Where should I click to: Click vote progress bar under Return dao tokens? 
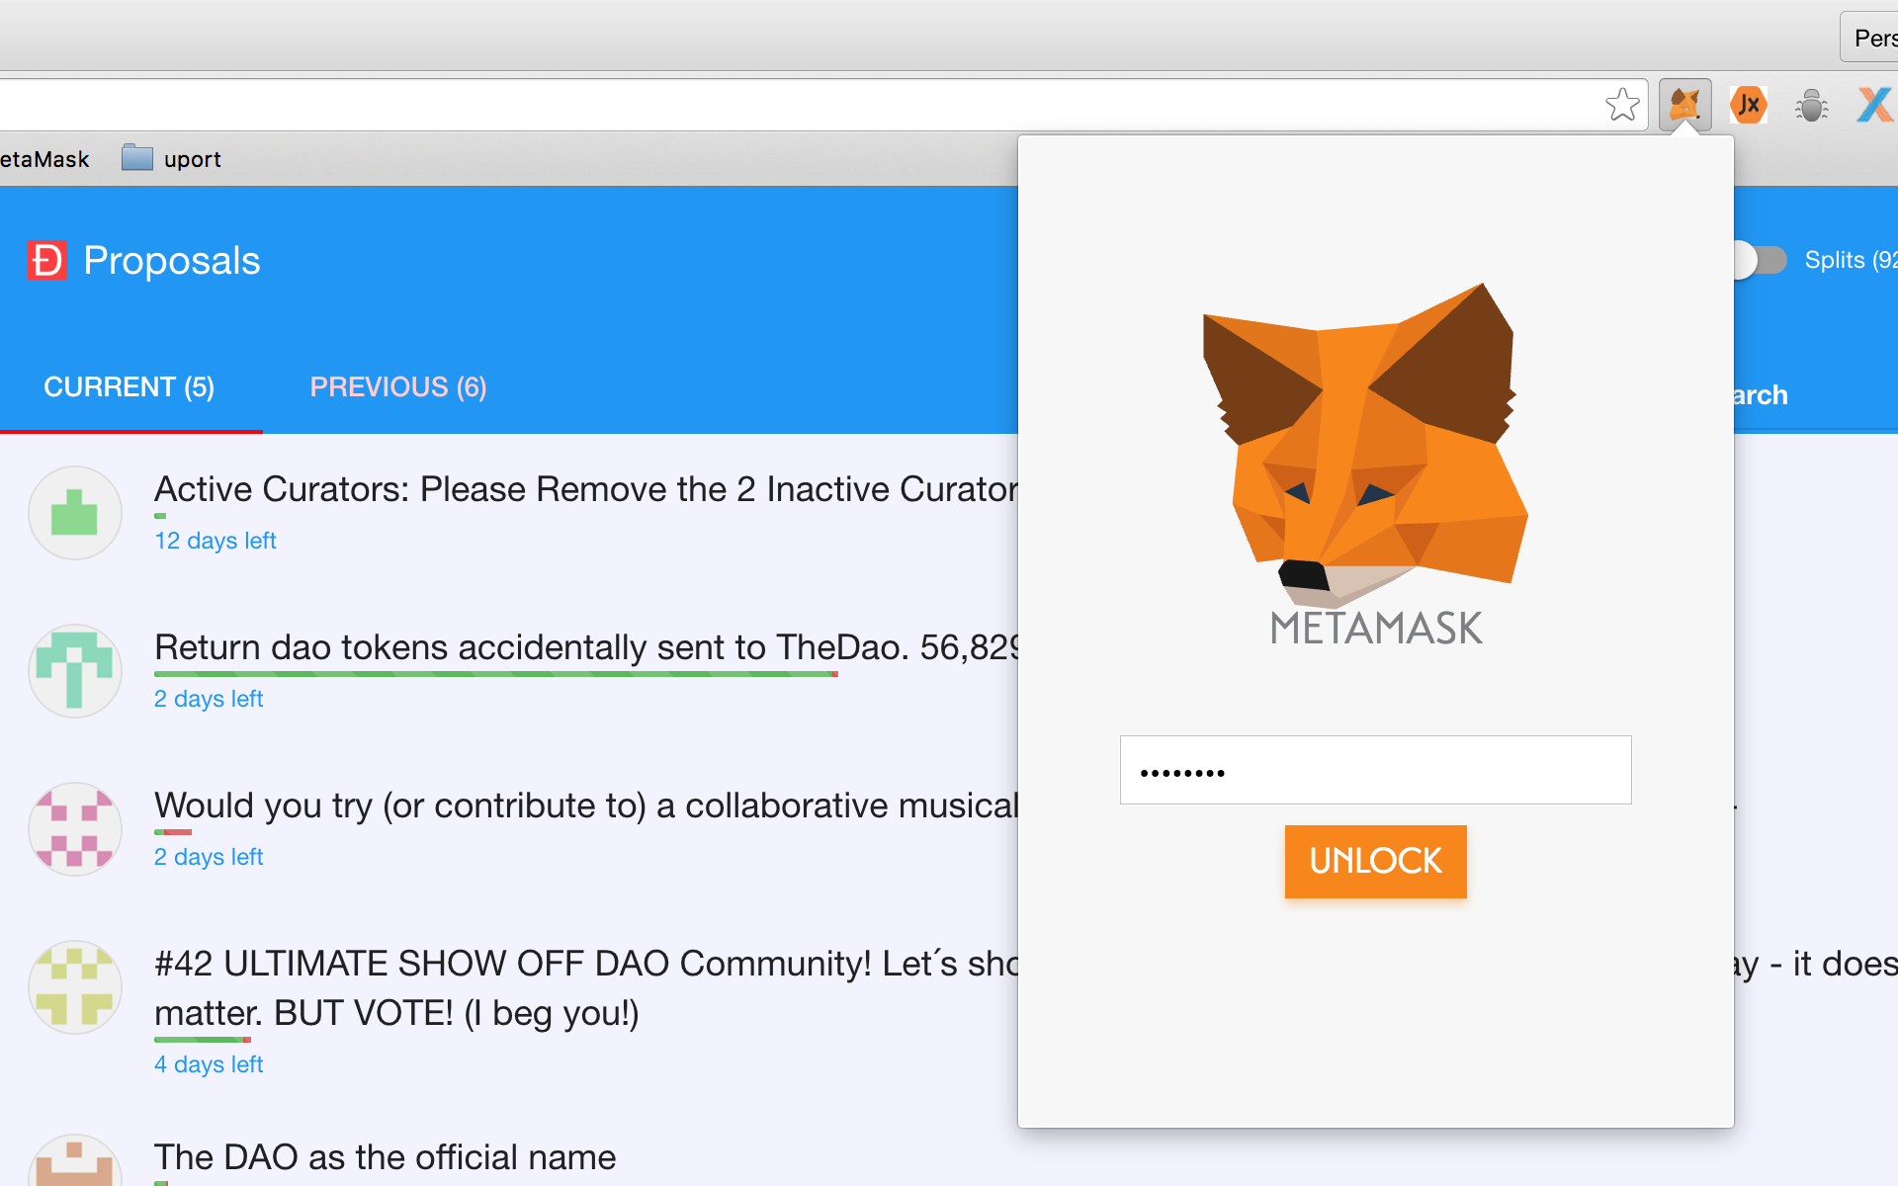click(x=496, y=674)
